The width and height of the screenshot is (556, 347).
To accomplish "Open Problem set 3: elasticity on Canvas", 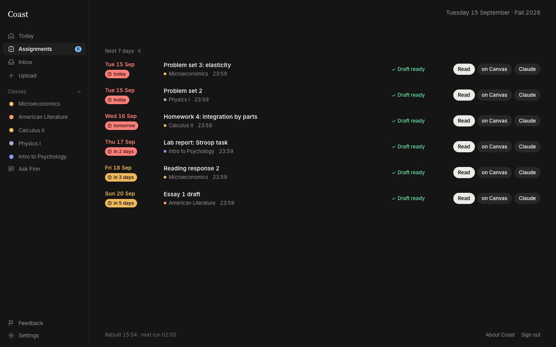I will click(494, 69).
